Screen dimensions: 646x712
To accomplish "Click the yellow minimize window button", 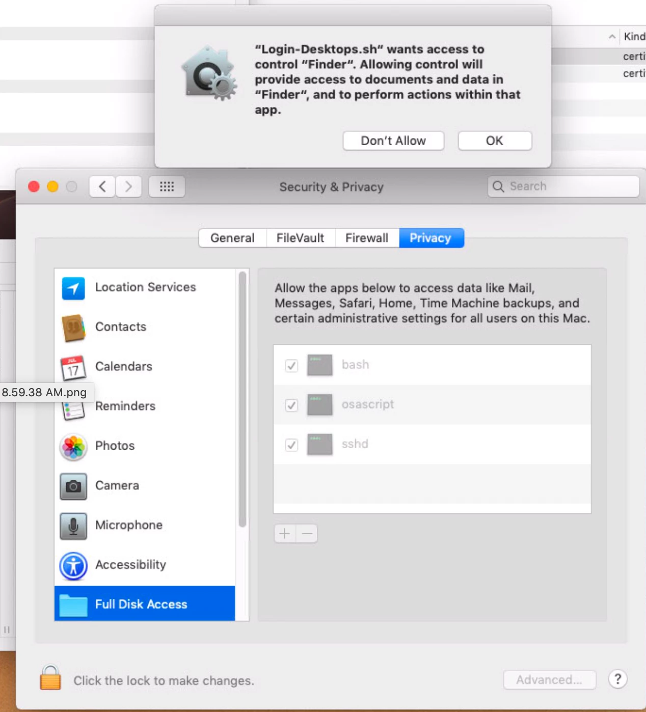I will tap(52, 186).
